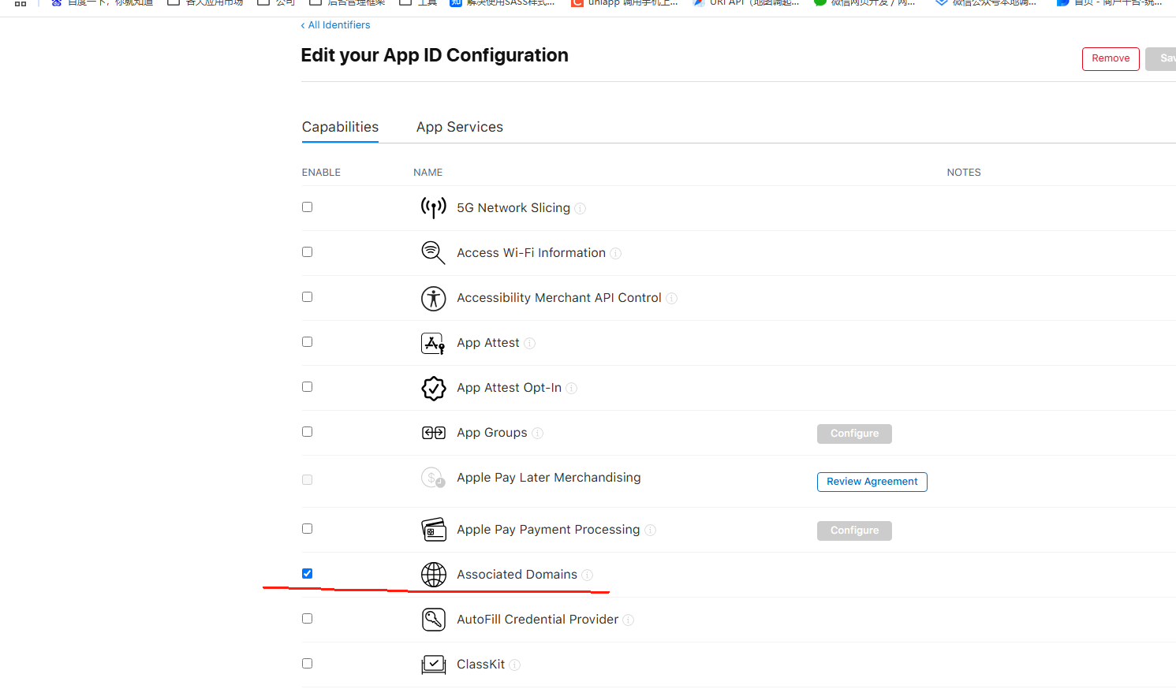This screenshot has height=689, width=1176.
Task: Open the info icon beside App Attest
Action: tap(530, 344)
